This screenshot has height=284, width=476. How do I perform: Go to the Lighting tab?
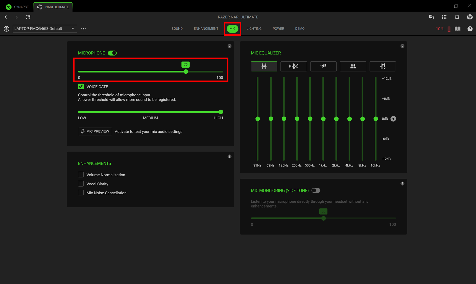point(254,29)
